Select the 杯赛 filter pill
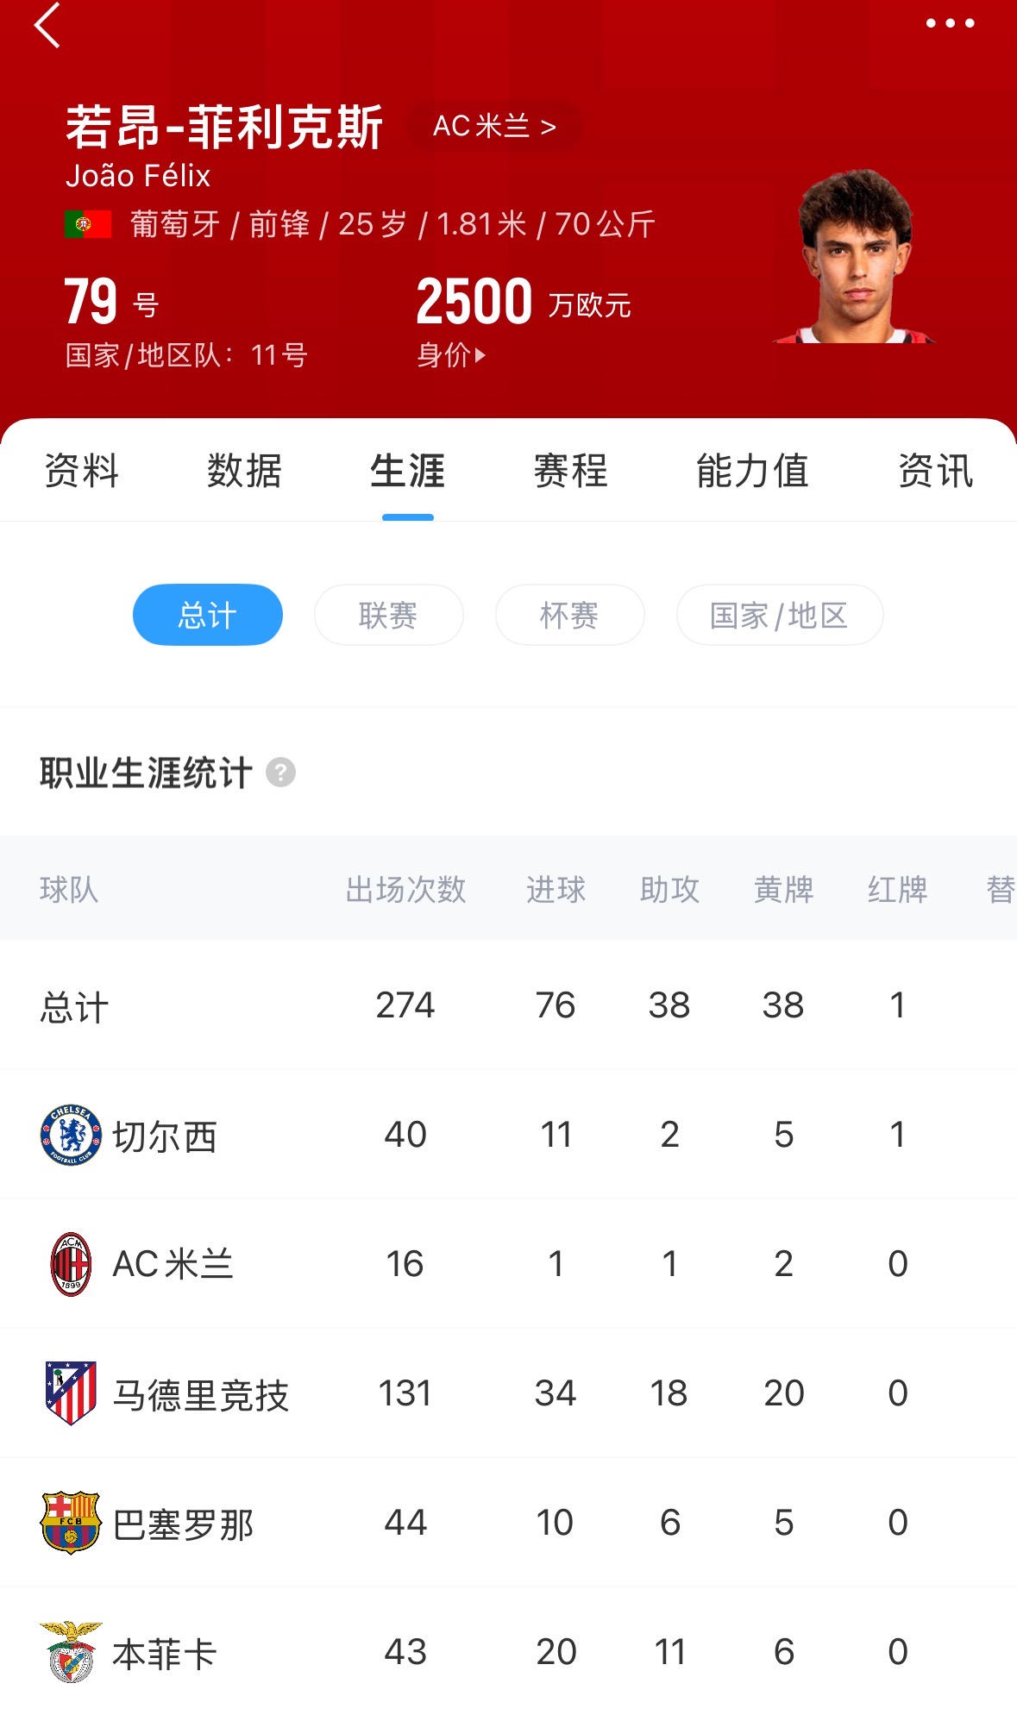Viewport: 1017px width, 1721px height. [569, 615]
